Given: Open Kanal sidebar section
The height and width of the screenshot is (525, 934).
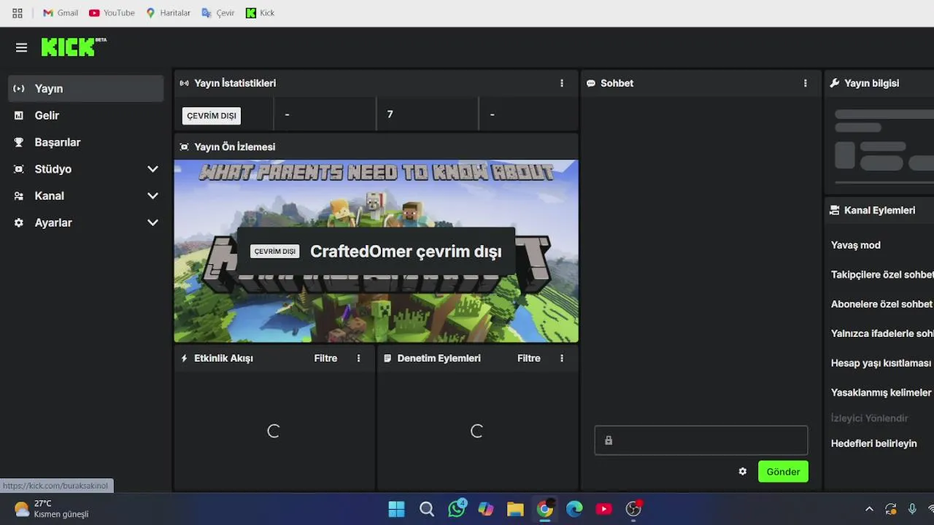Looking at the screenshot, I should point(86,196).
